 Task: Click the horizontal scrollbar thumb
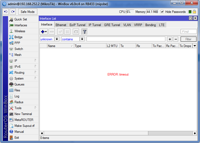[x=96, y=133]
